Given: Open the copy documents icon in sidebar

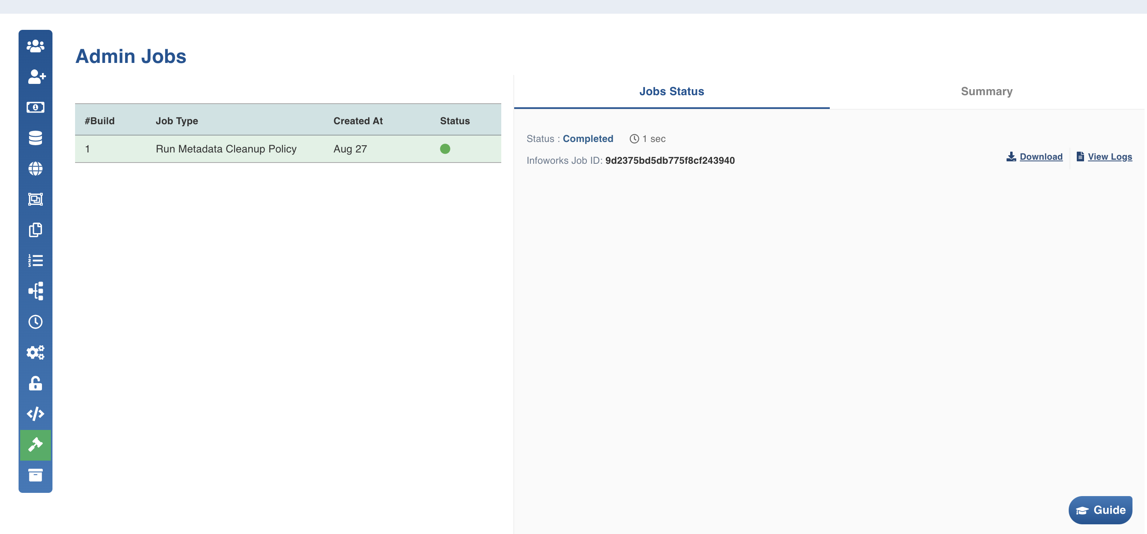Looking at the screenshot, I should [35, 230].
